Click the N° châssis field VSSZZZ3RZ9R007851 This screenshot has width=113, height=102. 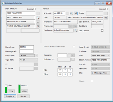[x=66, y=22]
